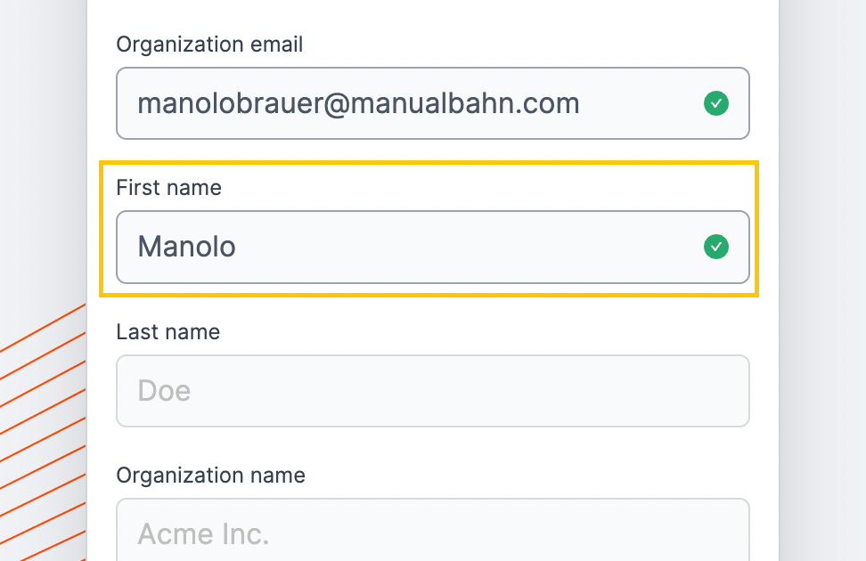Focus the First name input field
Image resolution: width=866 pixels, height=561 pixels.
click(x=432, y=247)
